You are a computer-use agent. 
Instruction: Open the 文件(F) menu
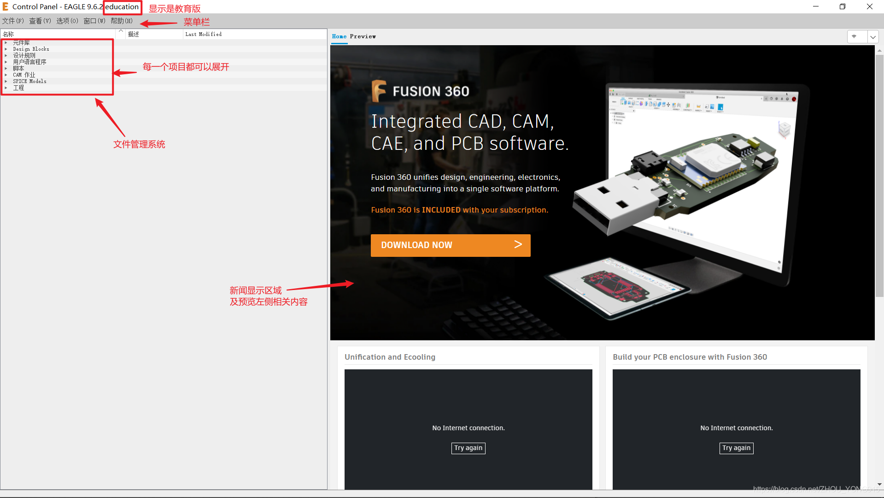pos(13,21)
